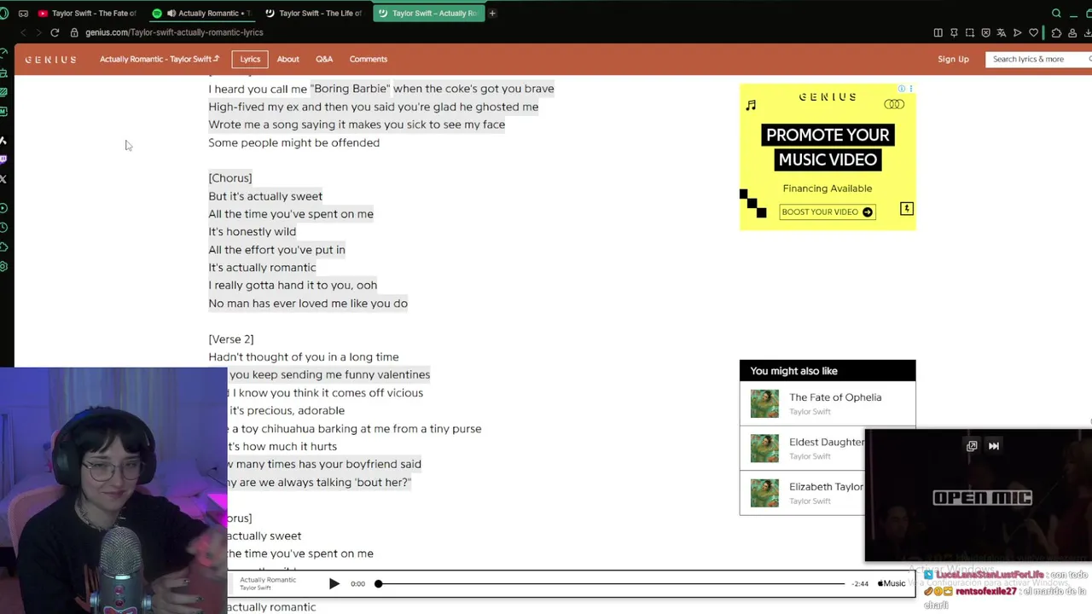Click the Apple Music logo link

point(892,583)
